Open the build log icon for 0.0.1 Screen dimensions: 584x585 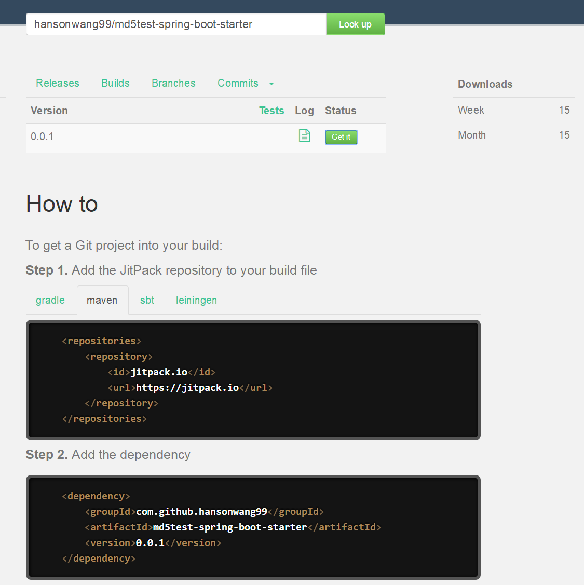pos(305,136)
